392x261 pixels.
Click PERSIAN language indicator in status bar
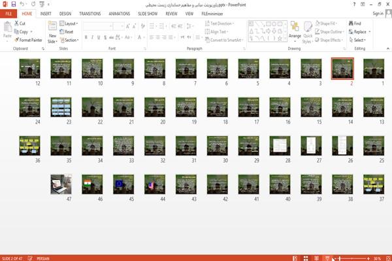pyautogui.click(x=43, y=258)
